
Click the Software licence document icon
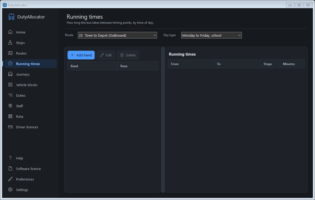pos(11,168)
